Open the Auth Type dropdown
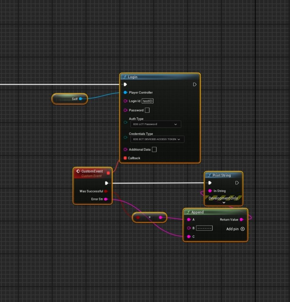 156,124
